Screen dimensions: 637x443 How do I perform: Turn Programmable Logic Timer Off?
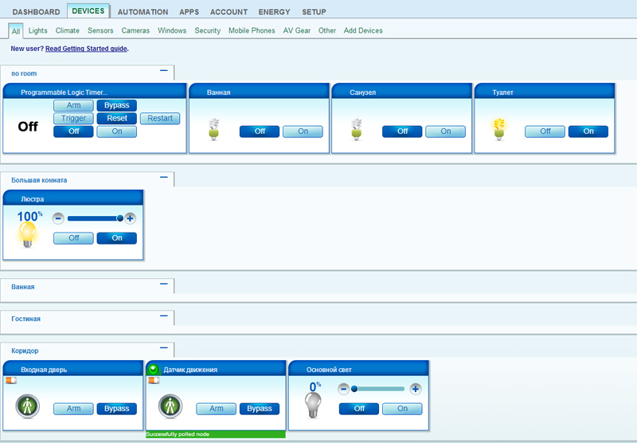click(73, 131)
